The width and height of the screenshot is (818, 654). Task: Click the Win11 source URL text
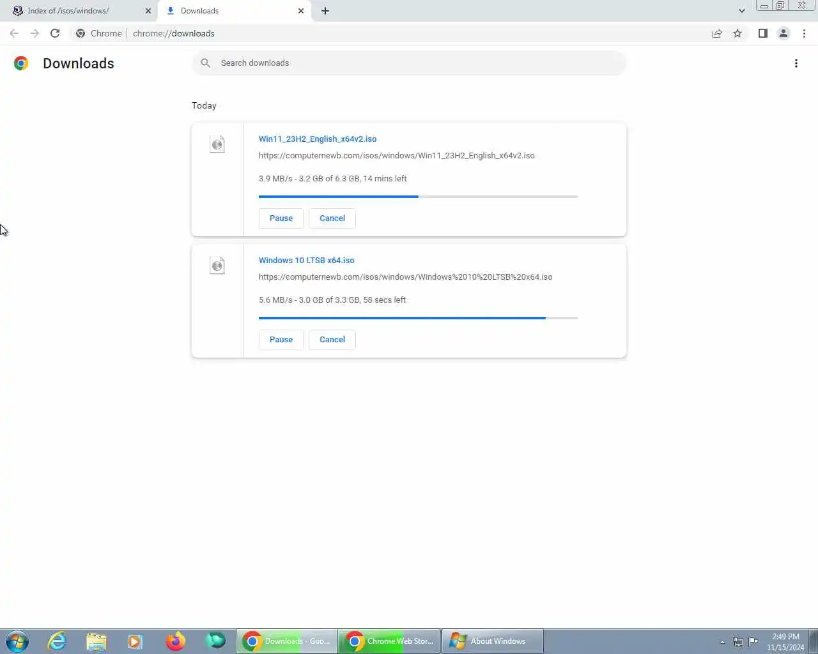tap(397, 155)
